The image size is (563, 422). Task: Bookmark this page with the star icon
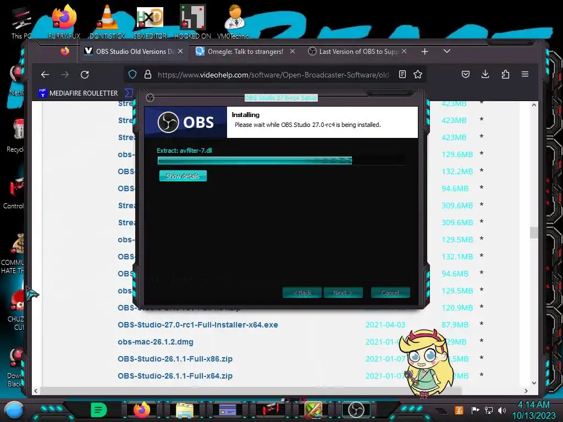pyautogui.click(x=418, y=74)
